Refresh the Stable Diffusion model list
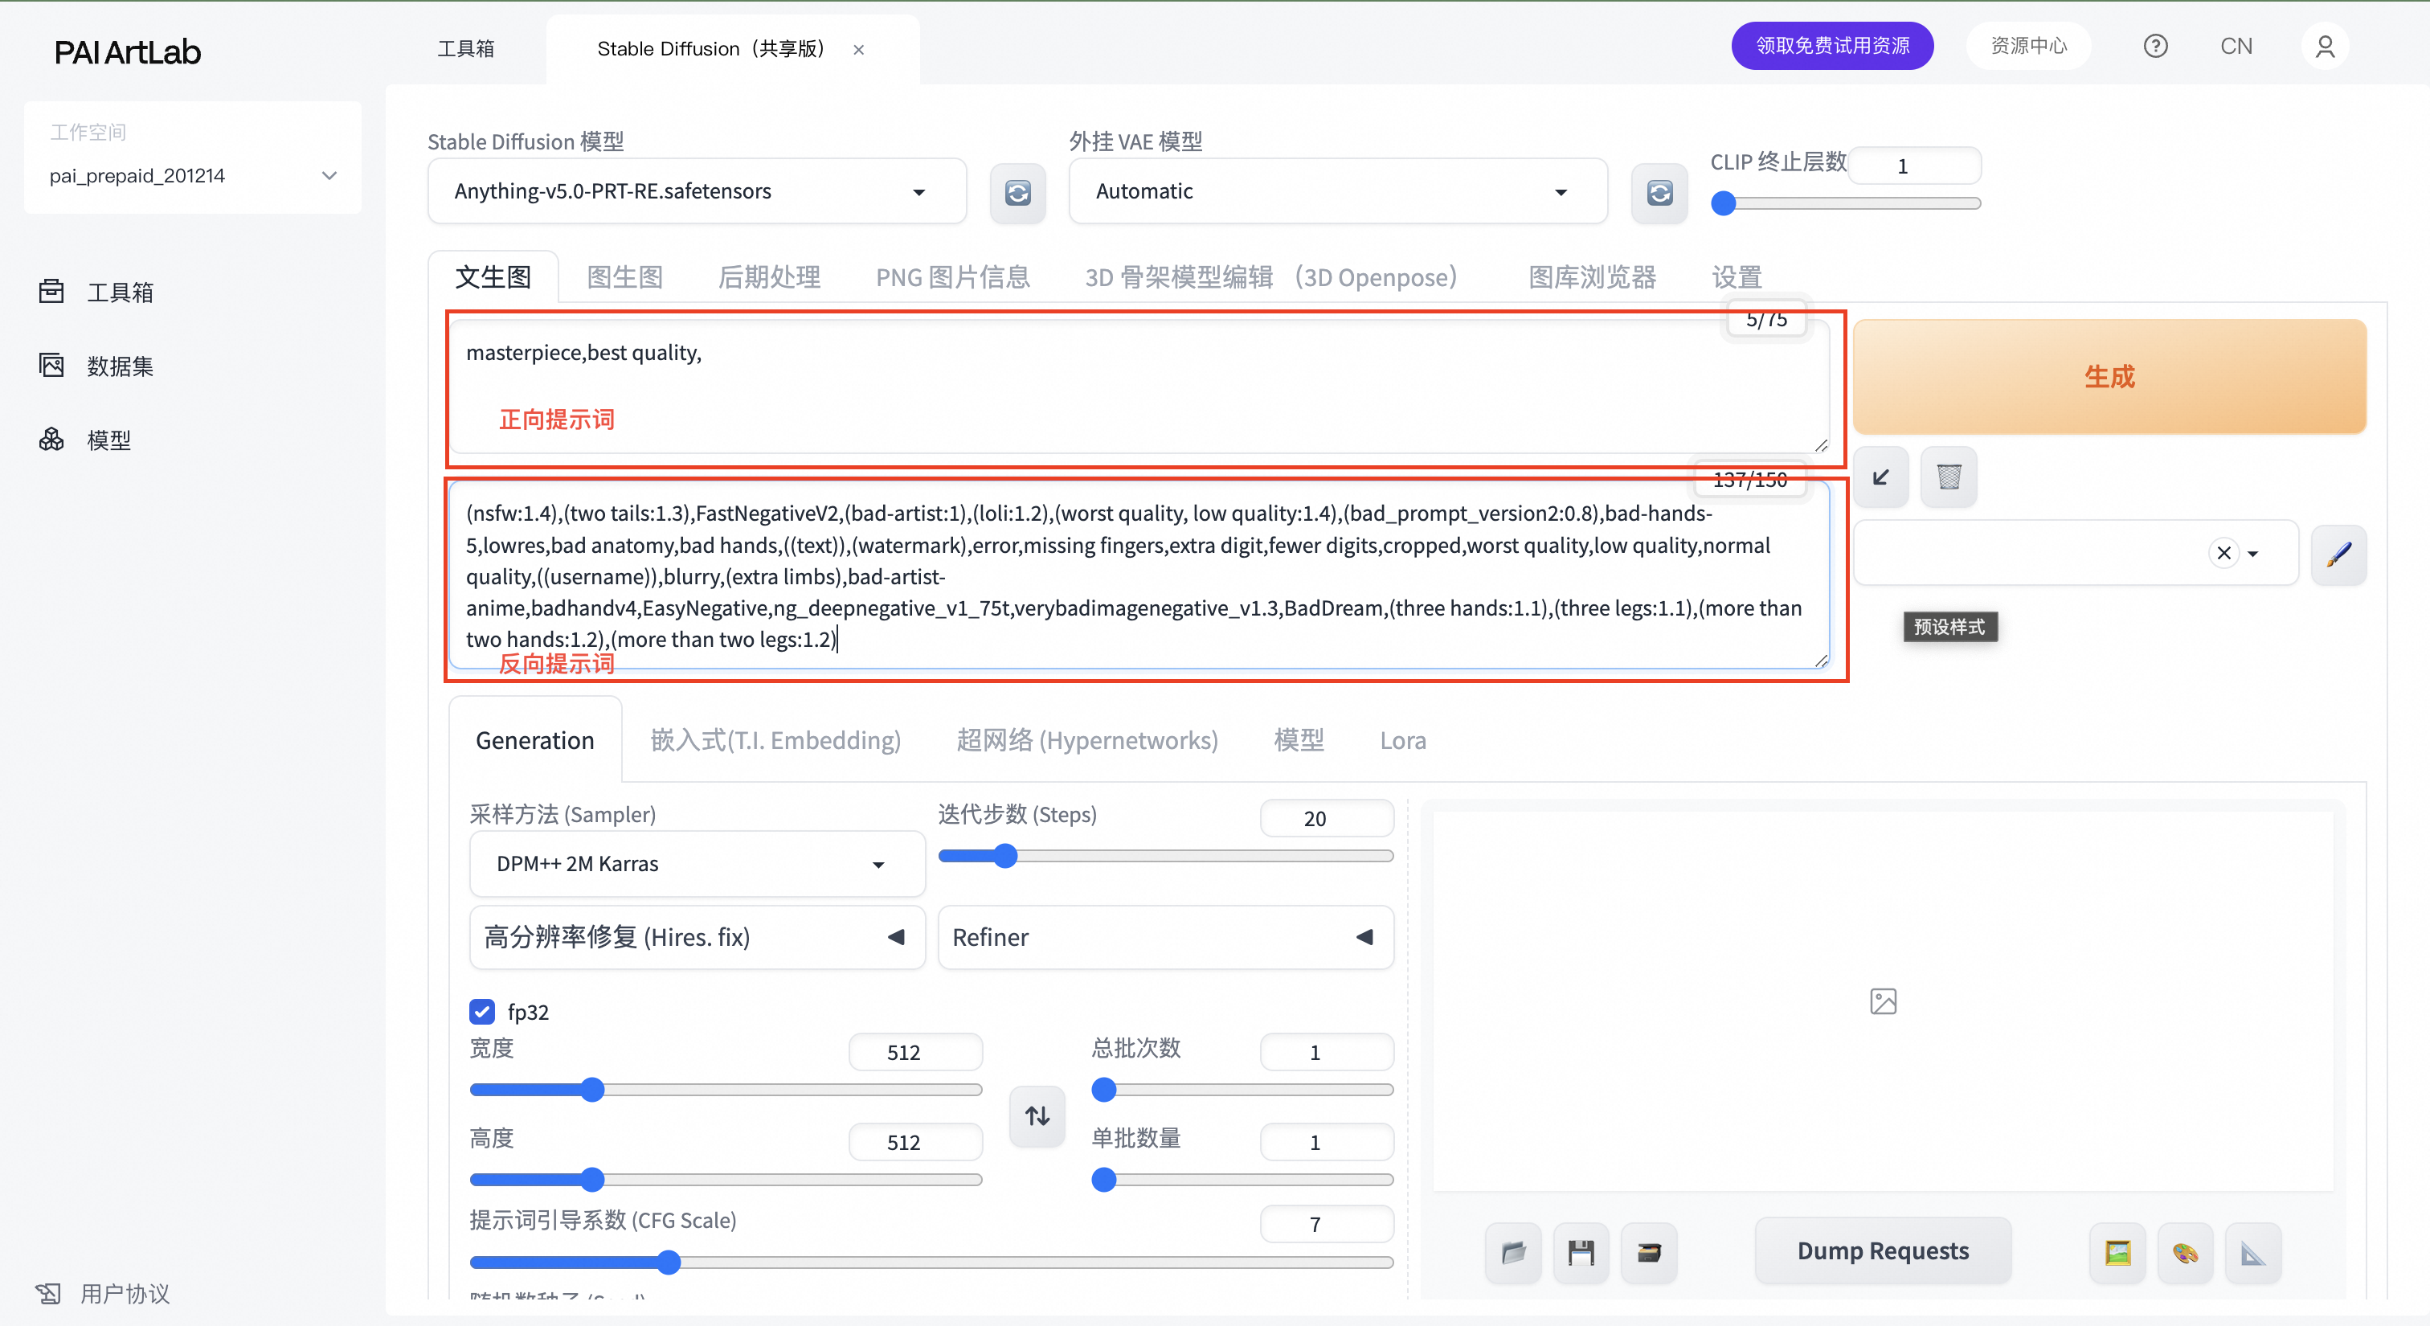Viewport: 2430px width, 1326px height. (1017, 192)
